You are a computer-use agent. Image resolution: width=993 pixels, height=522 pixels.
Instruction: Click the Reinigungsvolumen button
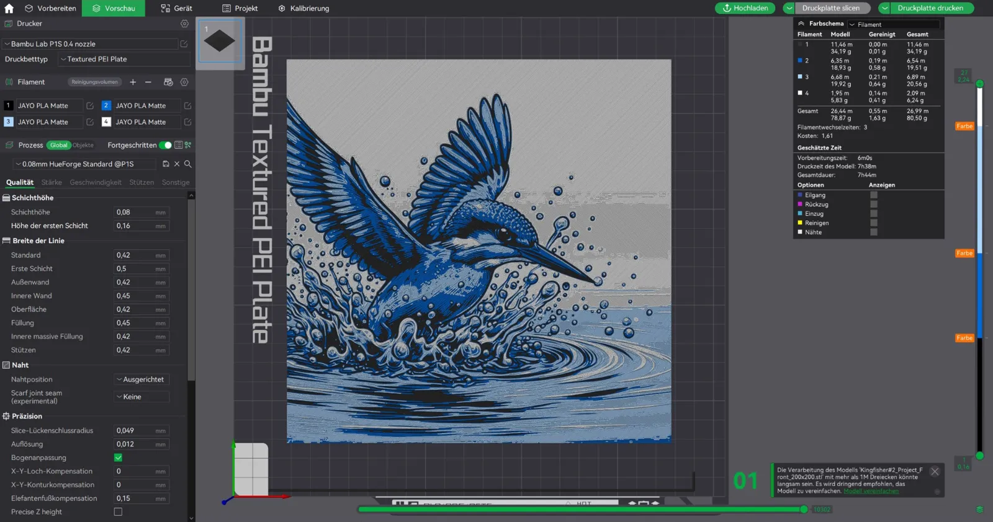tap(94, 82)
